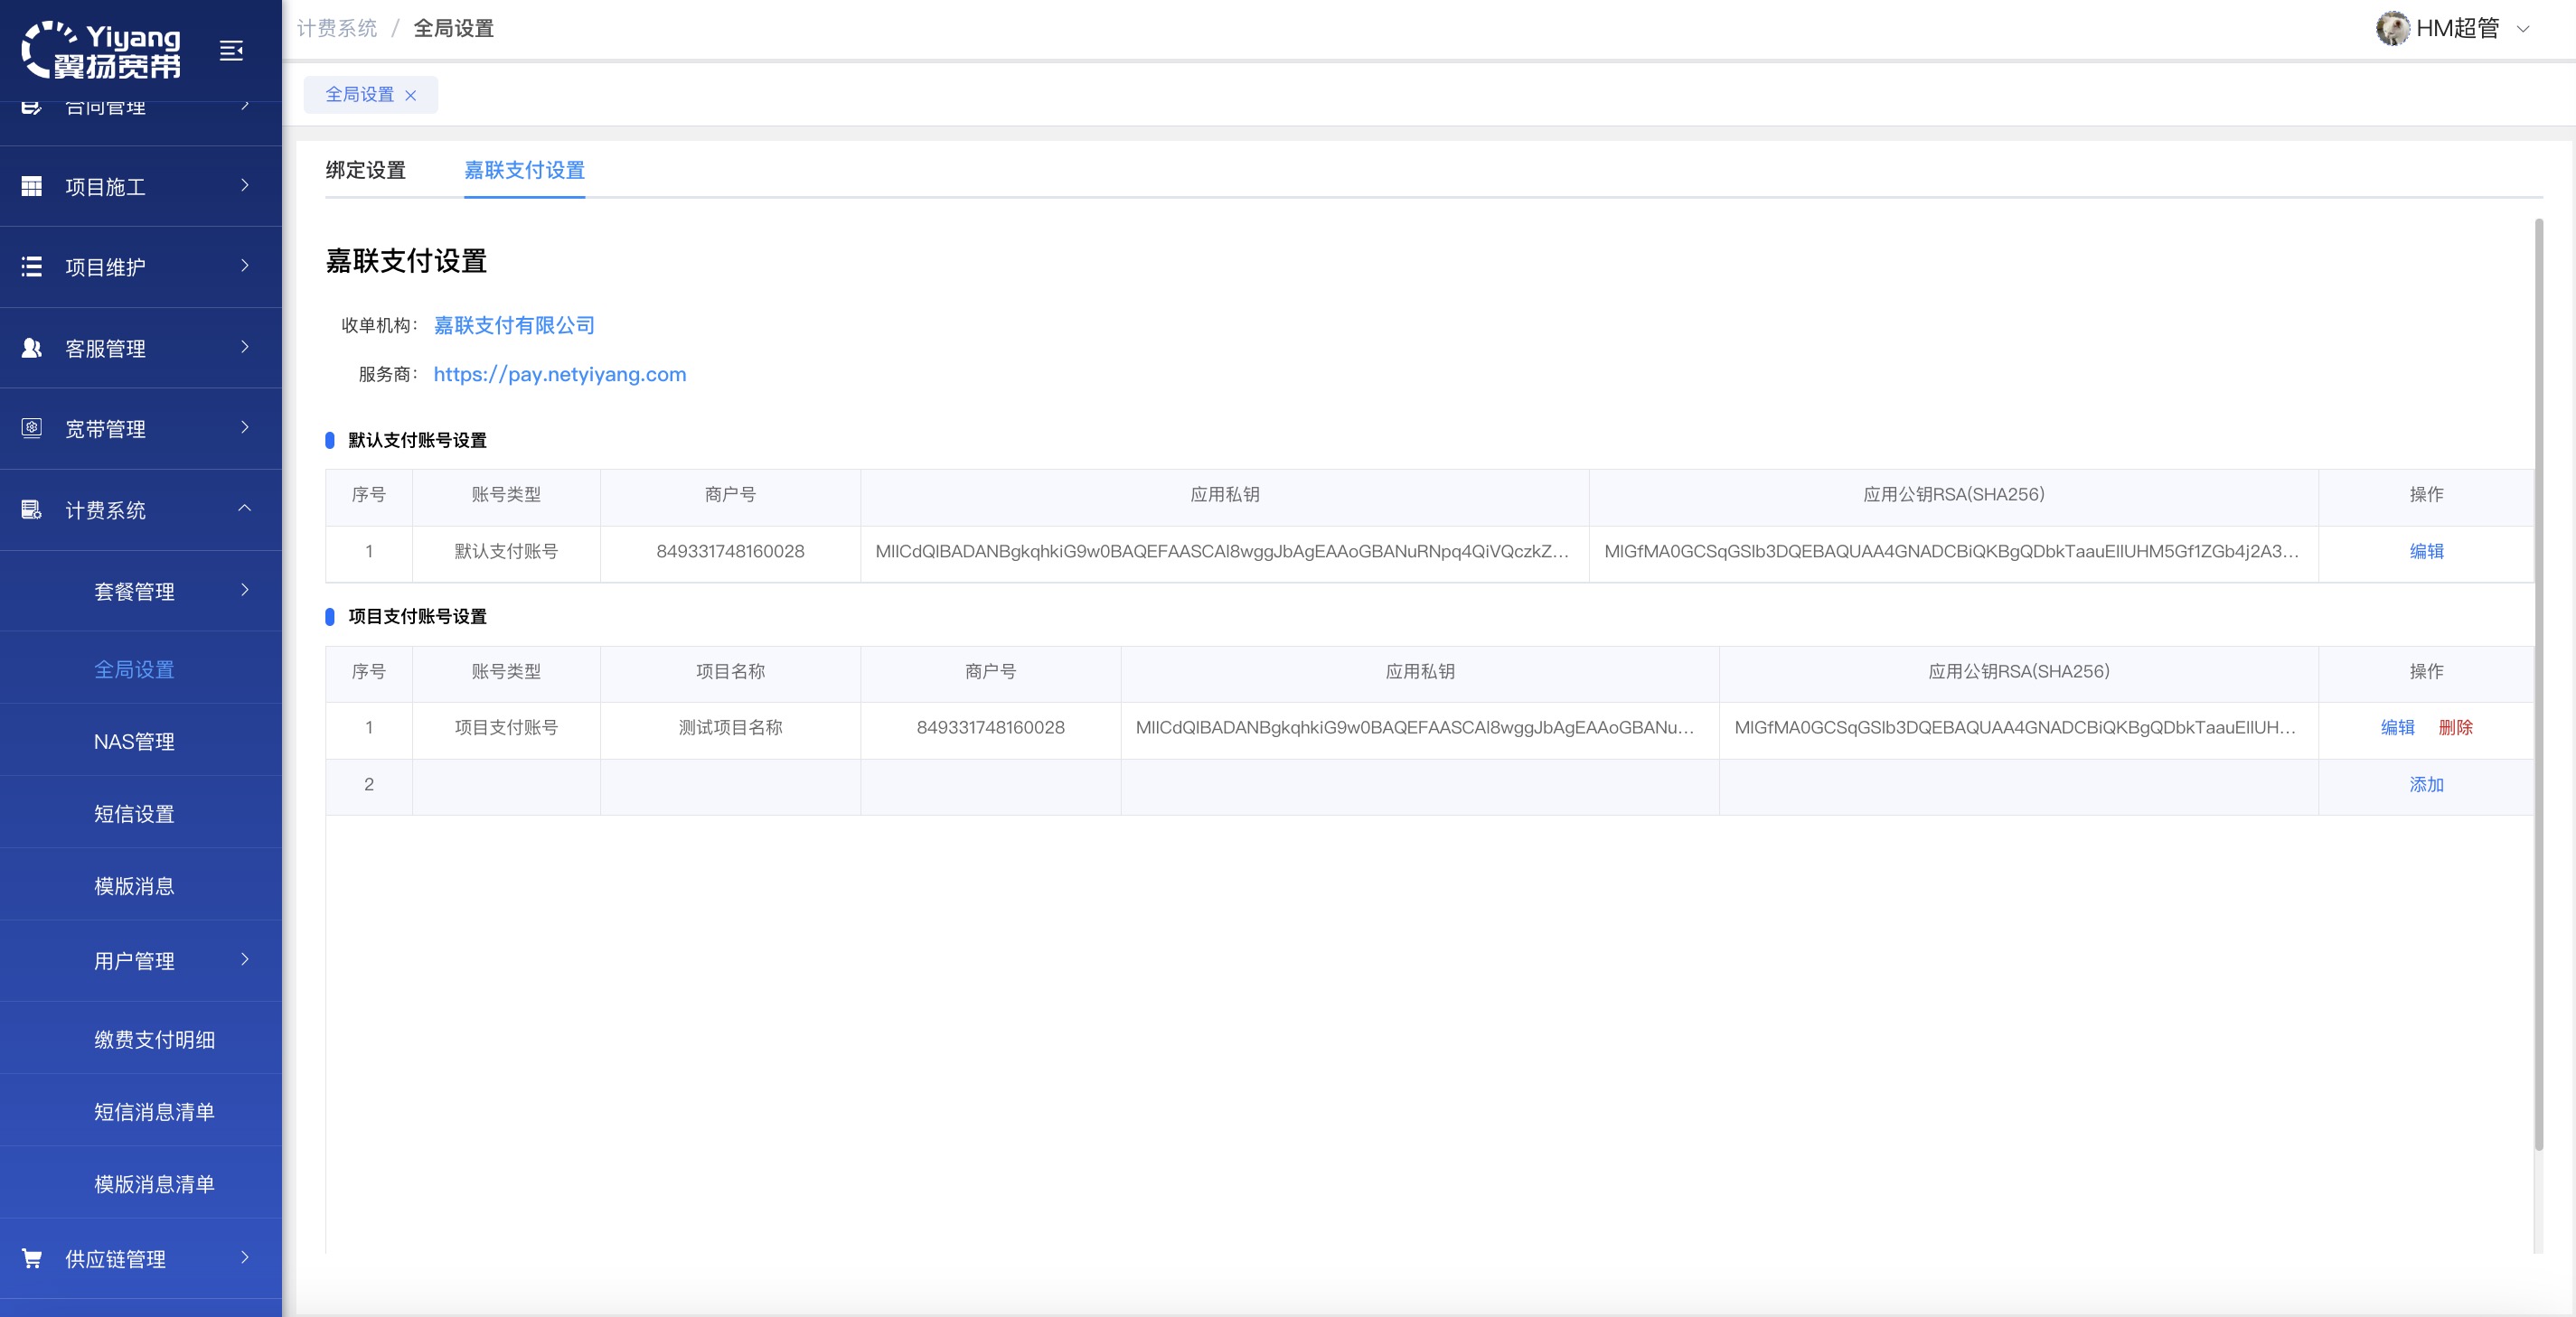Viewport: 2576px width, 1317px height.
Task: Click the 客服管理 person icon
Action: pos(32,348)
